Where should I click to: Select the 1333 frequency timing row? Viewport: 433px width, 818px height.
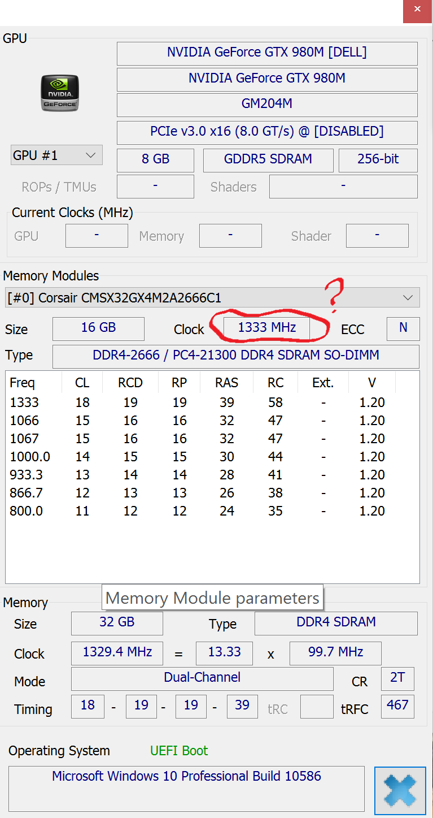(x=212, y=402)
